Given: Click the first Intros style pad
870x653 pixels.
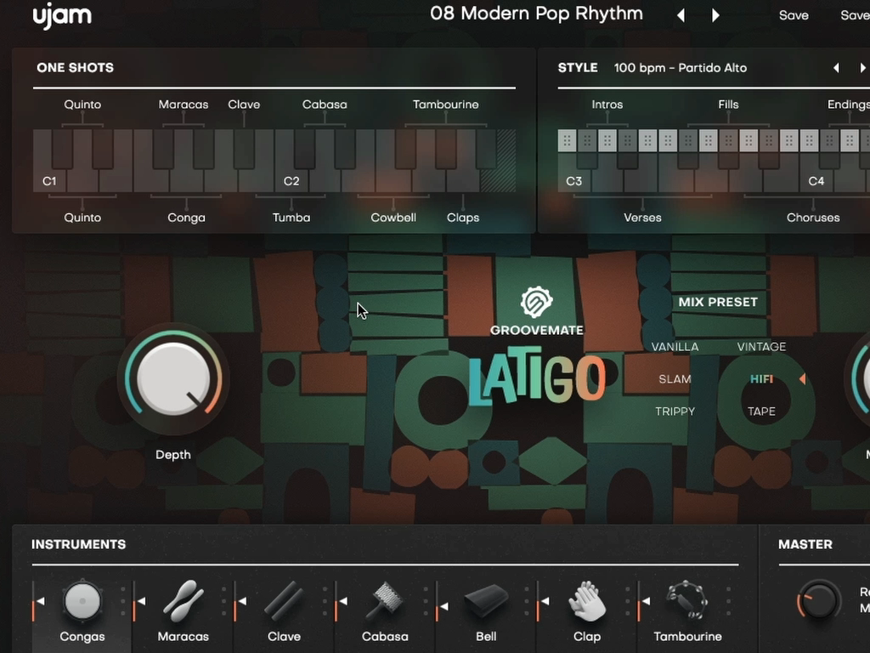Looking at the screenshot, I should tap(567, 141).
